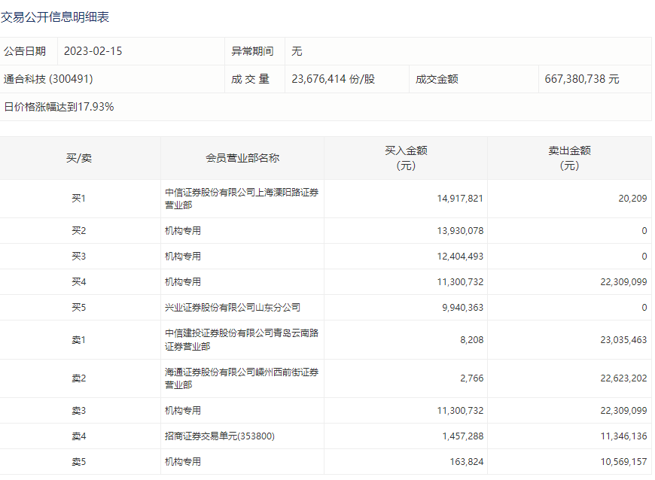Click the 卖5 row label

click(78, 462)
